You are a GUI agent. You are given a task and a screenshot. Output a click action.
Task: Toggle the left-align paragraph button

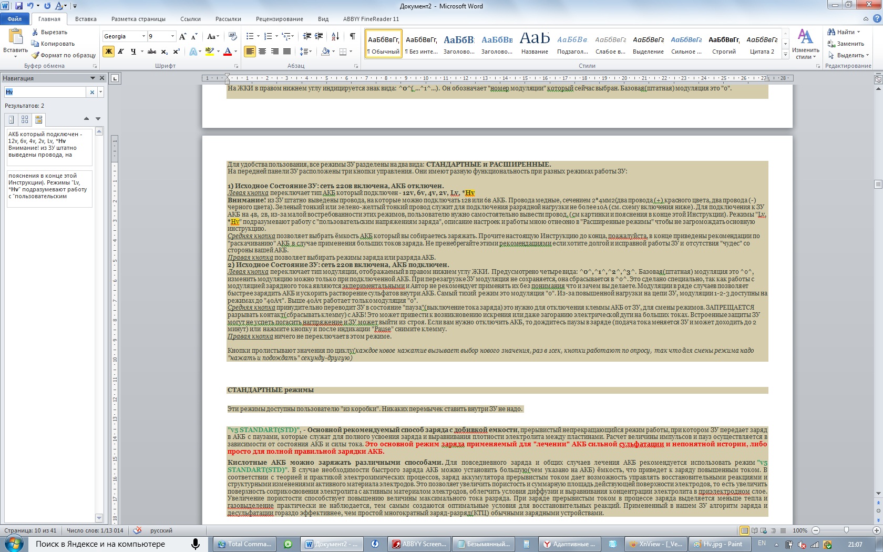point(250,52)
